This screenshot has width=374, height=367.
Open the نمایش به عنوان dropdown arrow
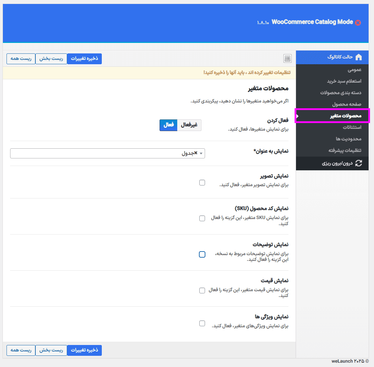pyautogui.click(x=201, y=153)
